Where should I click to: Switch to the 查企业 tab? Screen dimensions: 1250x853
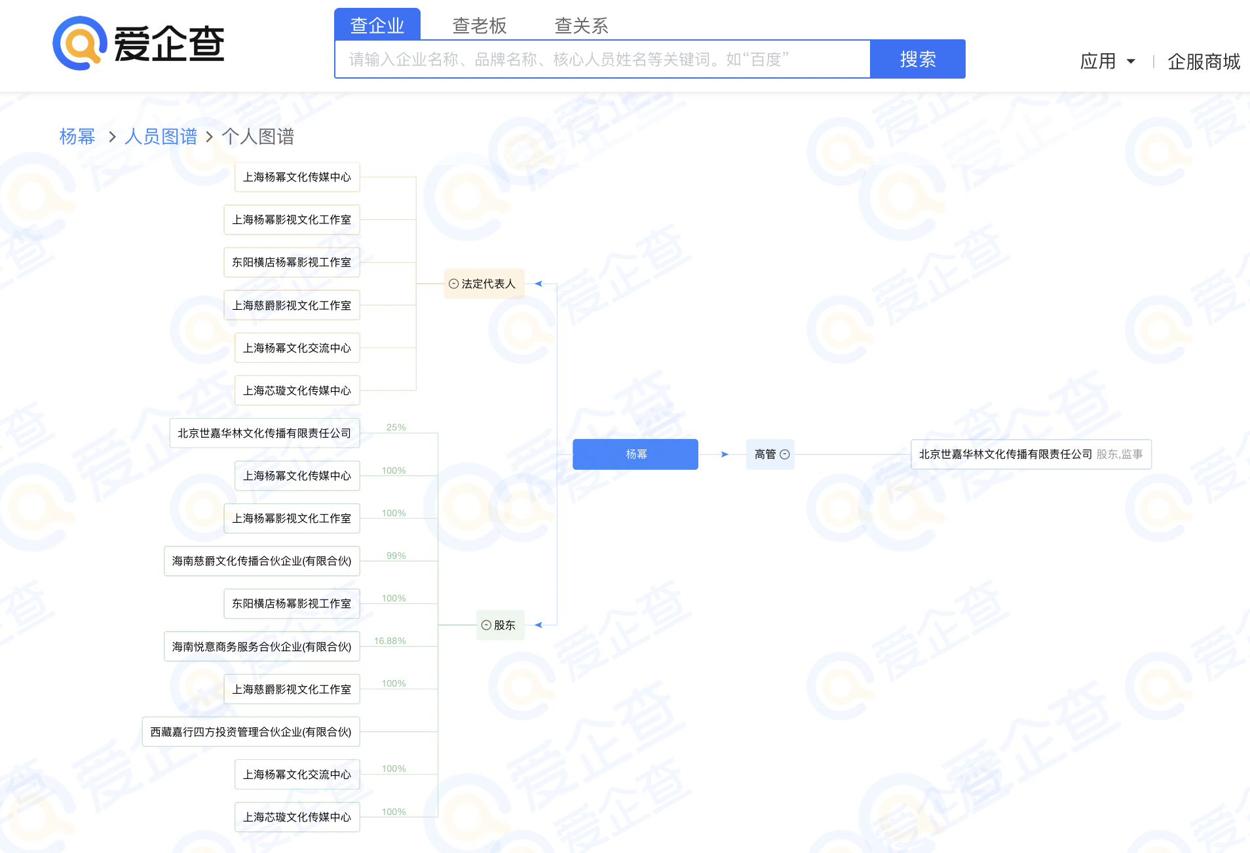[377, 25]
